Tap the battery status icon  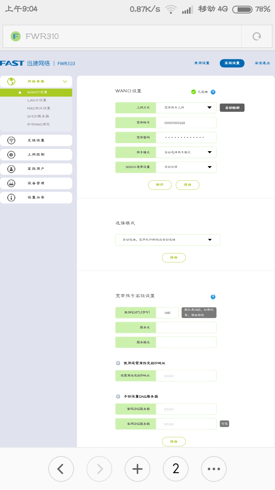click(x=242, y=9)
